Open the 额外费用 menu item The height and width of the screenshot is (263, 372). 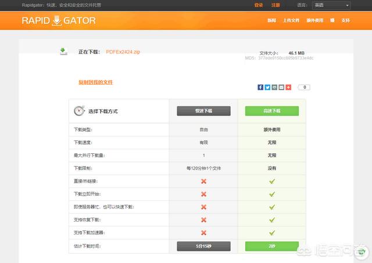point(315,21)
